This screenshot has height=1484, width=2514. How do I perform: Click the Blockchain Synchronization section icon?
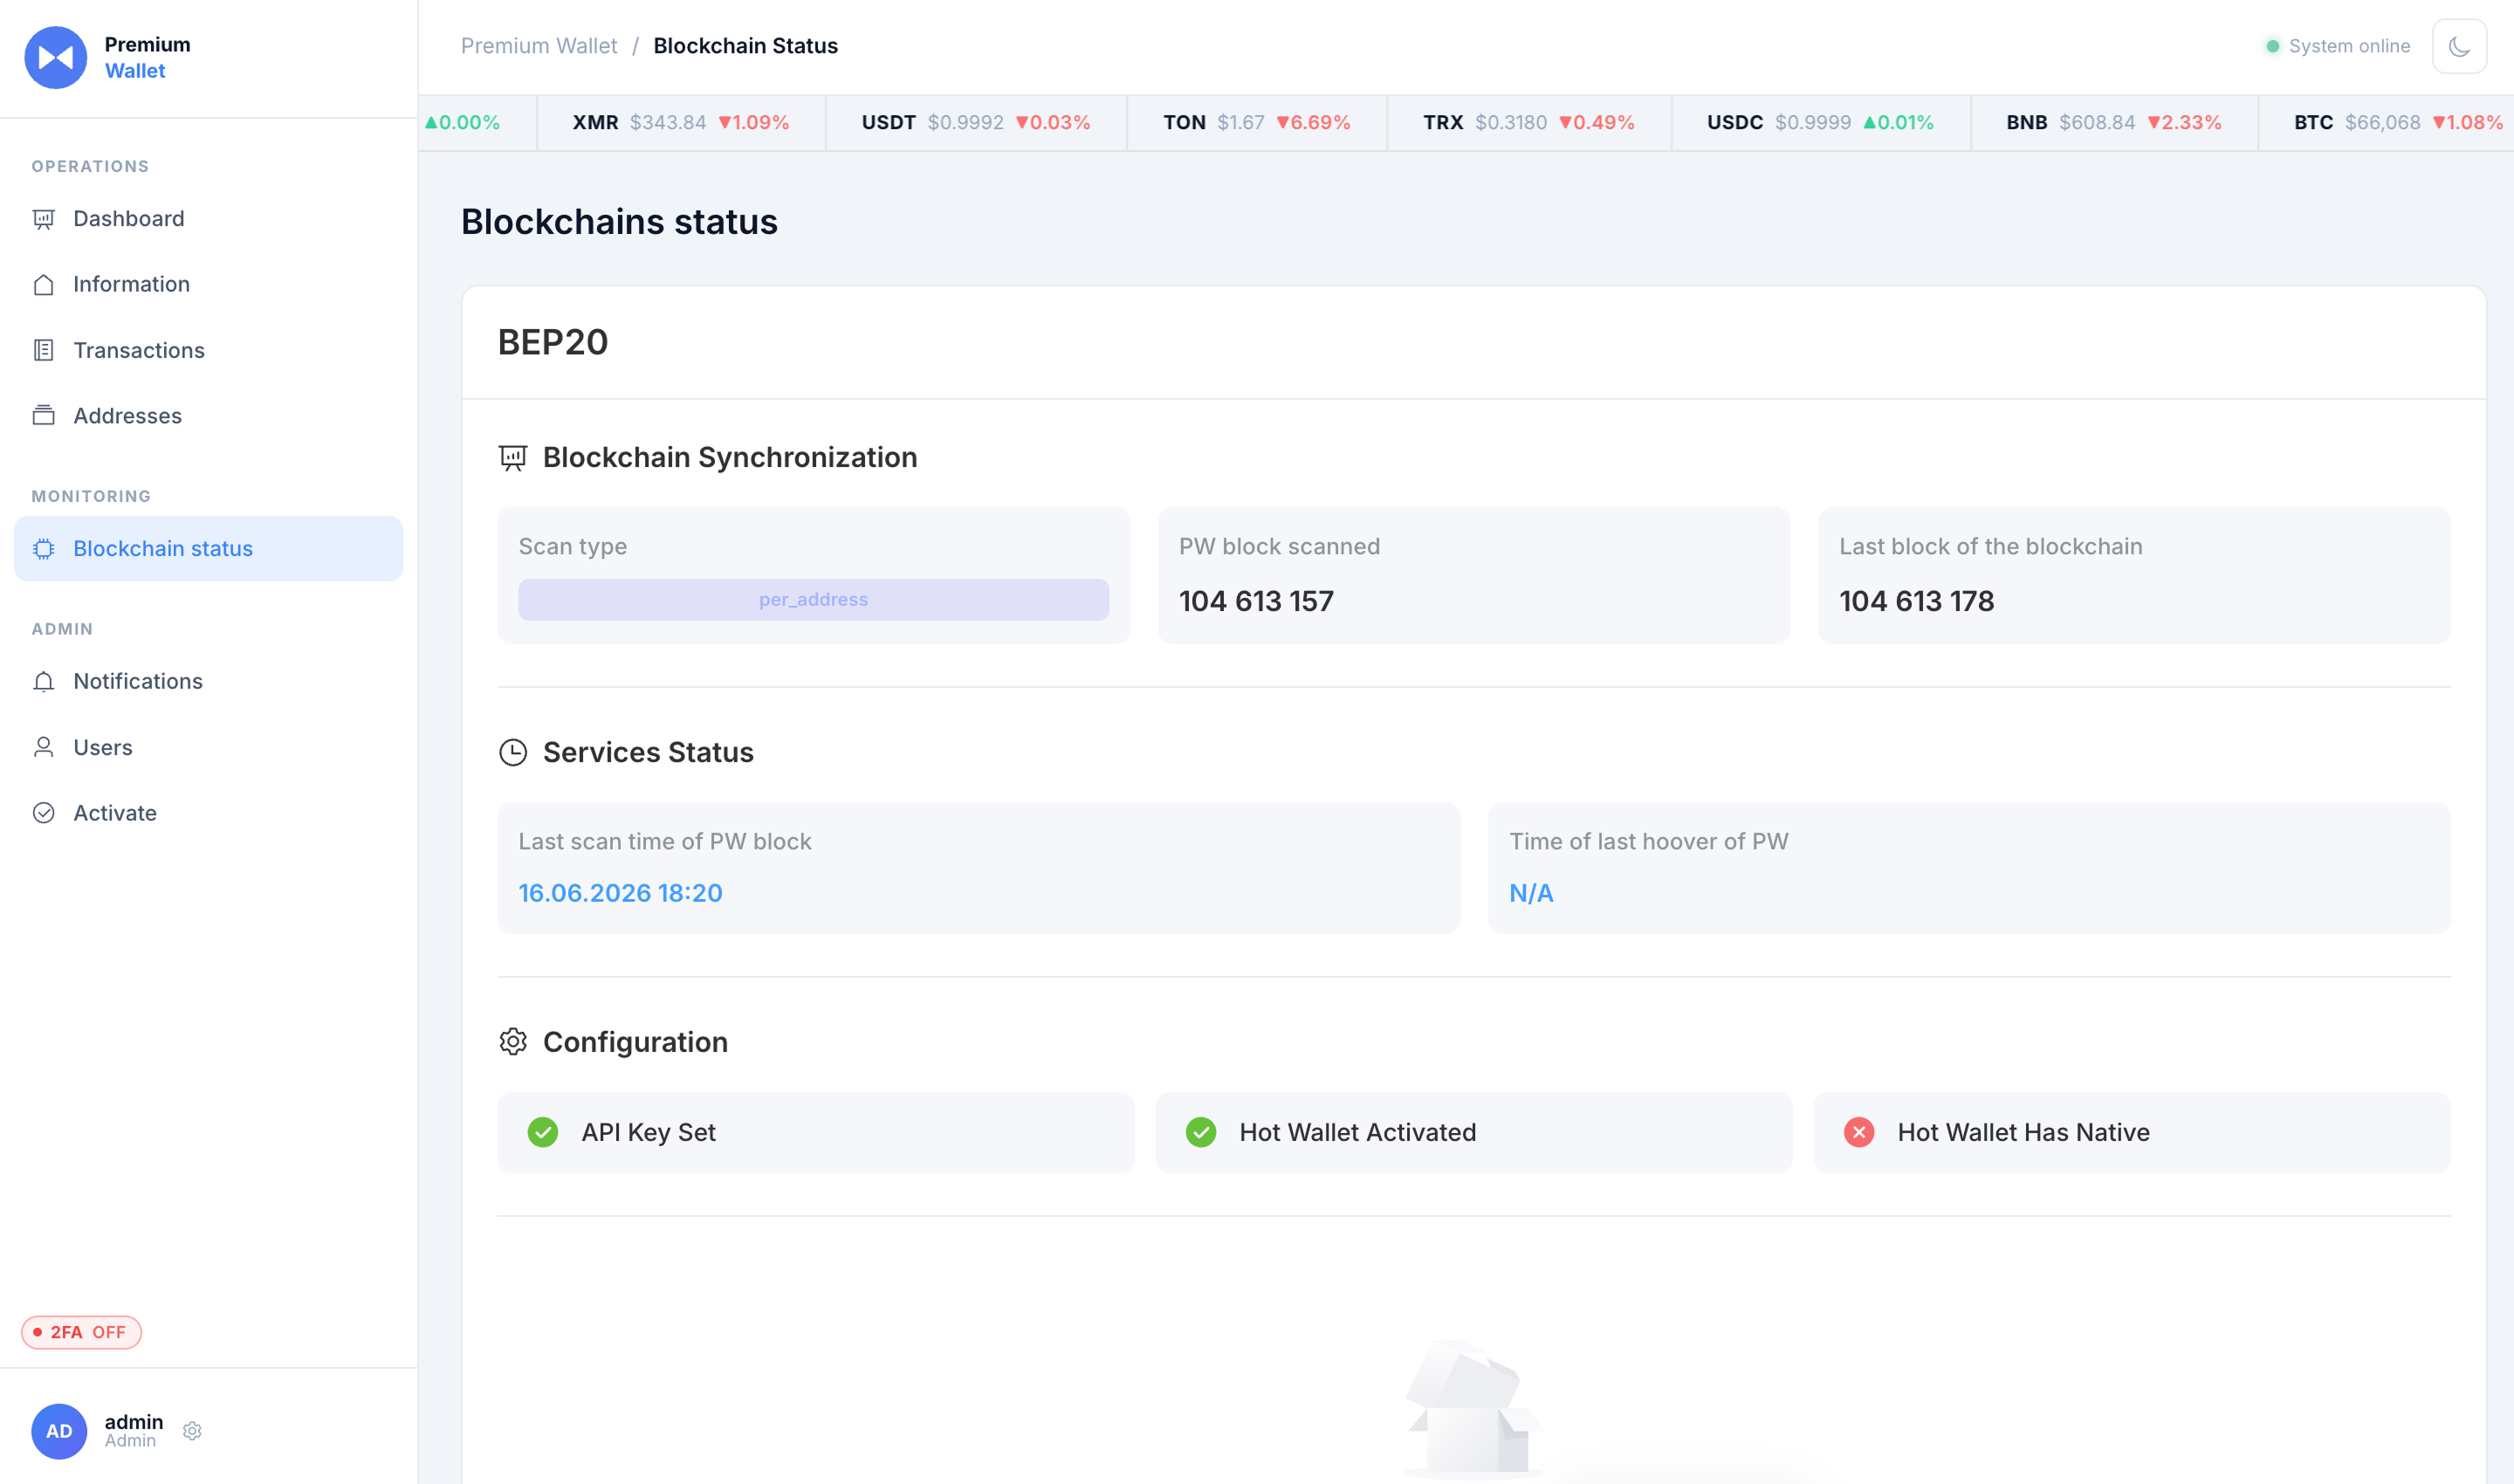point(513,458)
